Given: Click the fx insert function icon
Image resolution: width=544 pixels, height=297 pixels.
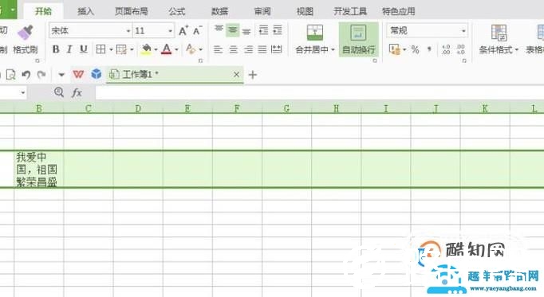Looking at the screenshot, I should [x=77, y=92].
